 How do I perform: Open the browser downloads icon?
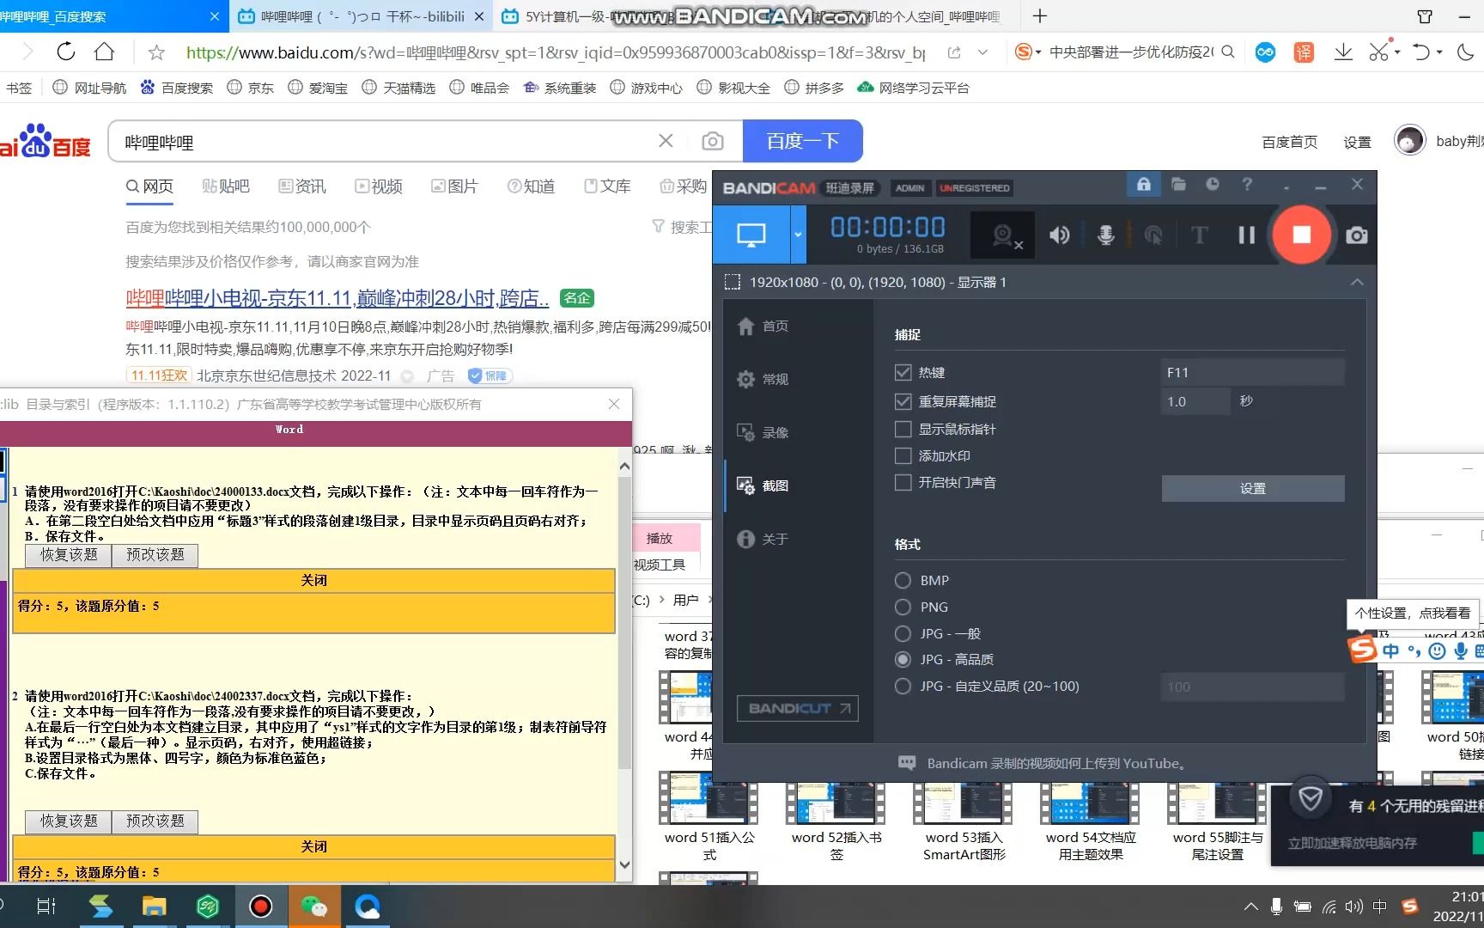pyautogui.click(x=1343, y=52)
